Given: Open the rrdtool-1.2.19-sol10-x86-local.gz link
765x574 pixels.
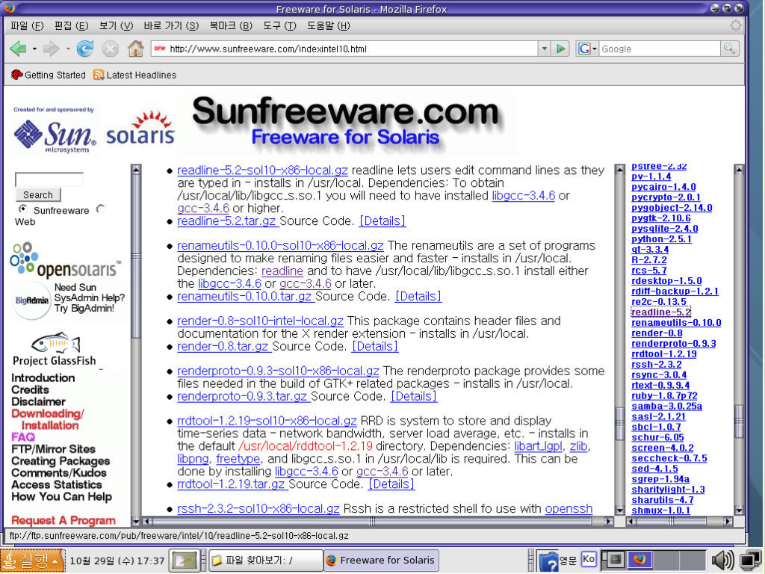Looking at the screenshot, I should [267, 421].
